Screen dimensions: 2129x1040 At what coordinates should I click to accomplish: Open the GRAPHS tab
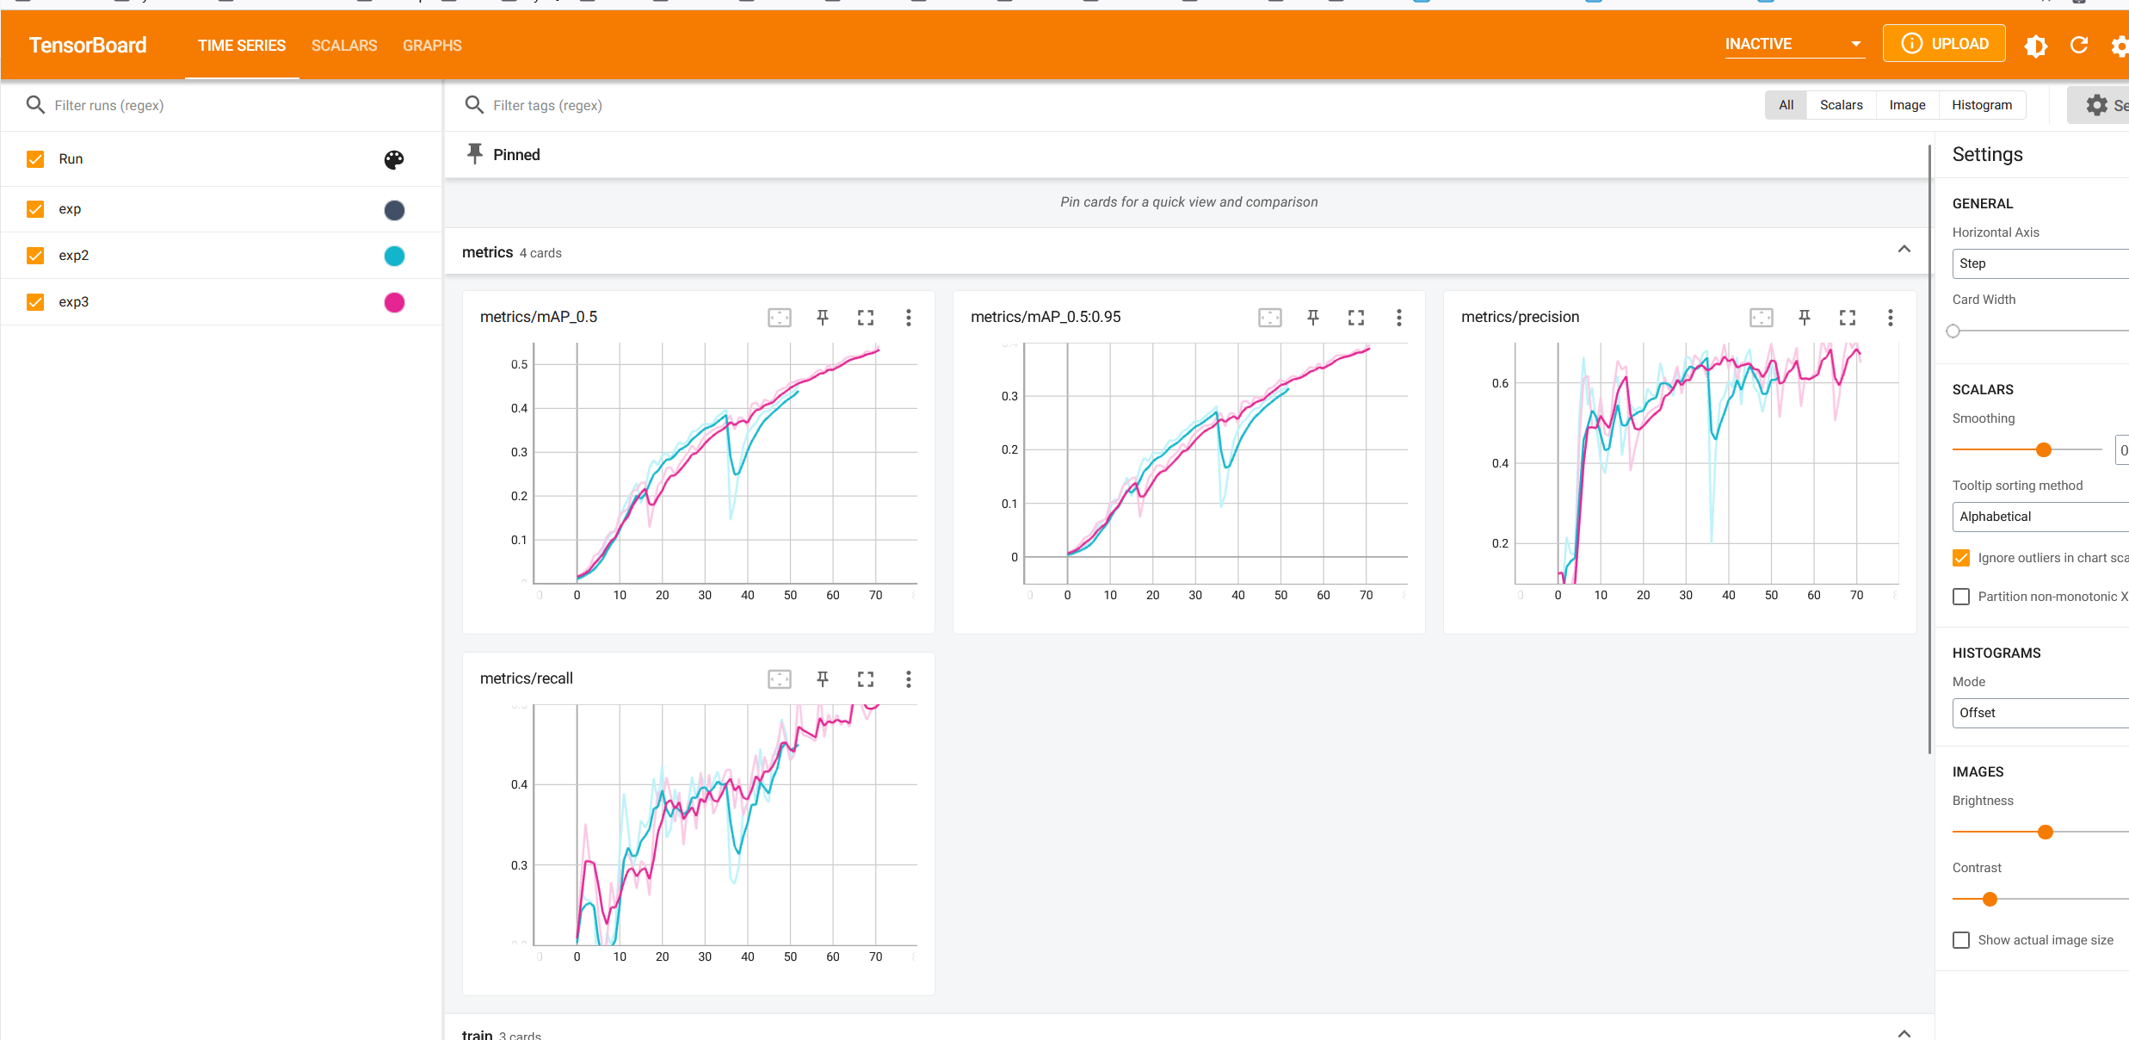tap(432, 46)
